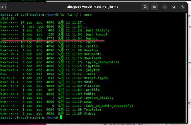This screenshot has height=125, width=191.
Task: Click the Templates directory name
Action: tap(93, 110)
